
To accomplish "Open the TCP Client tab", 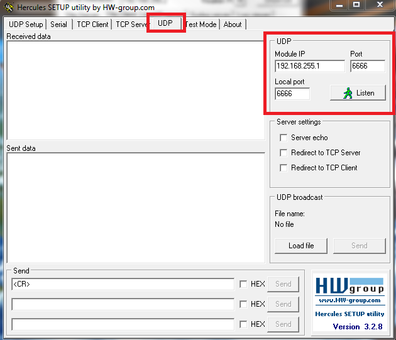I will click(x=92, y=25).
